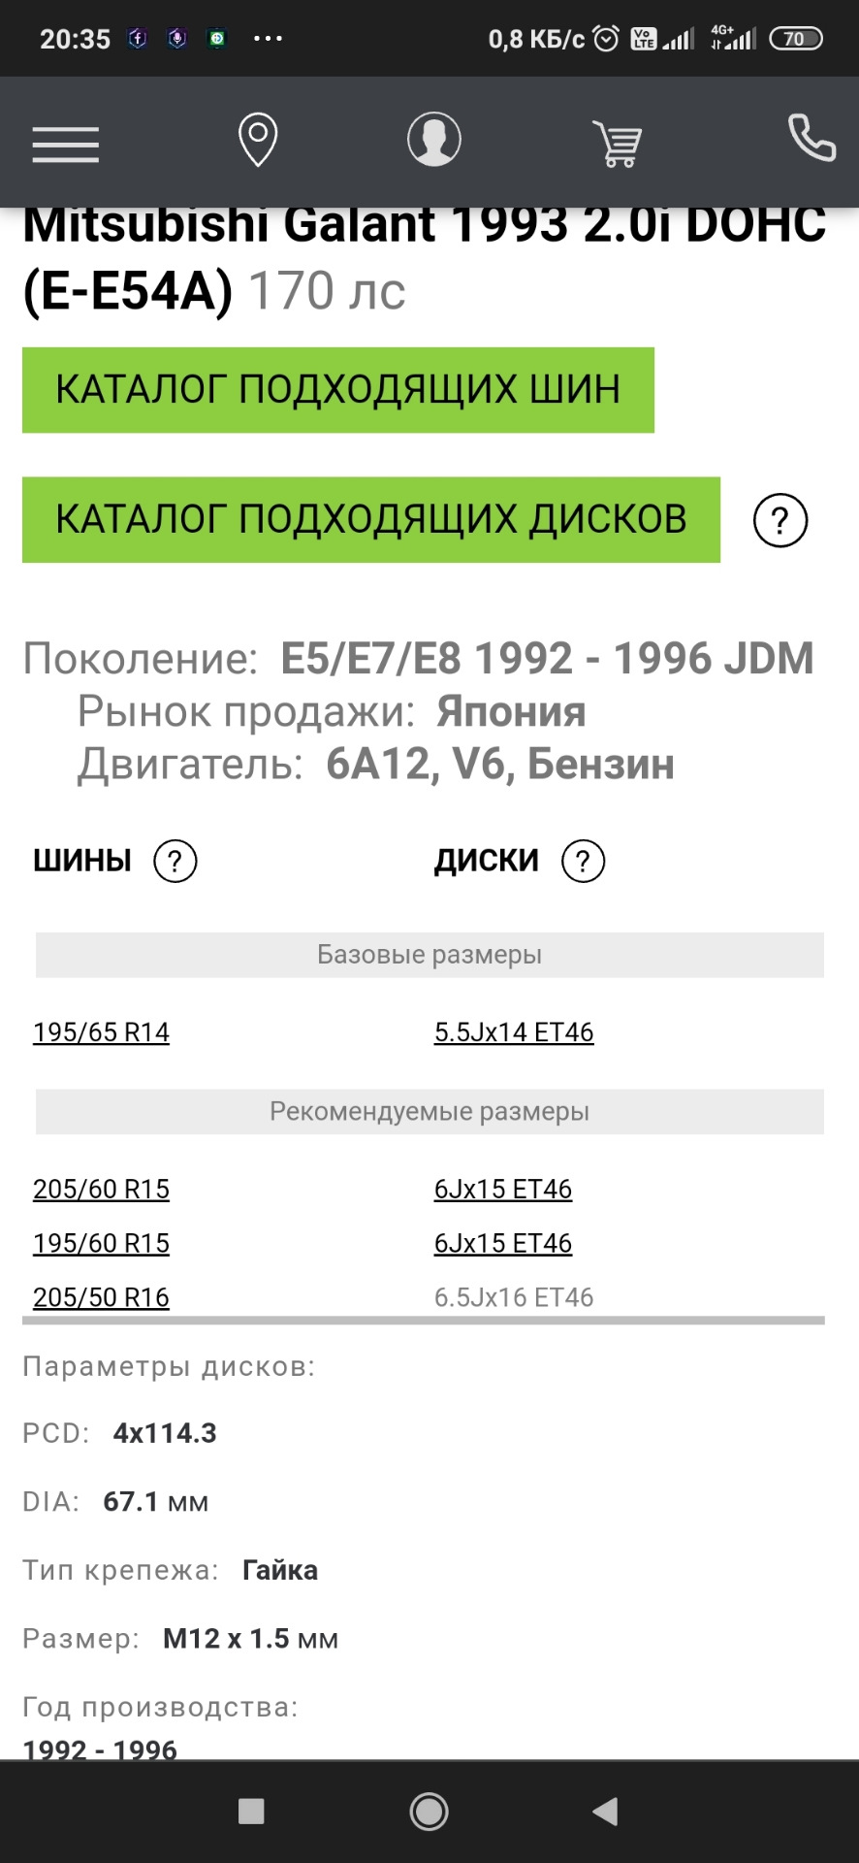This screenshot has height=1863, width=859.
Task: Open the hamburger menu
Action: coord(66,144)
